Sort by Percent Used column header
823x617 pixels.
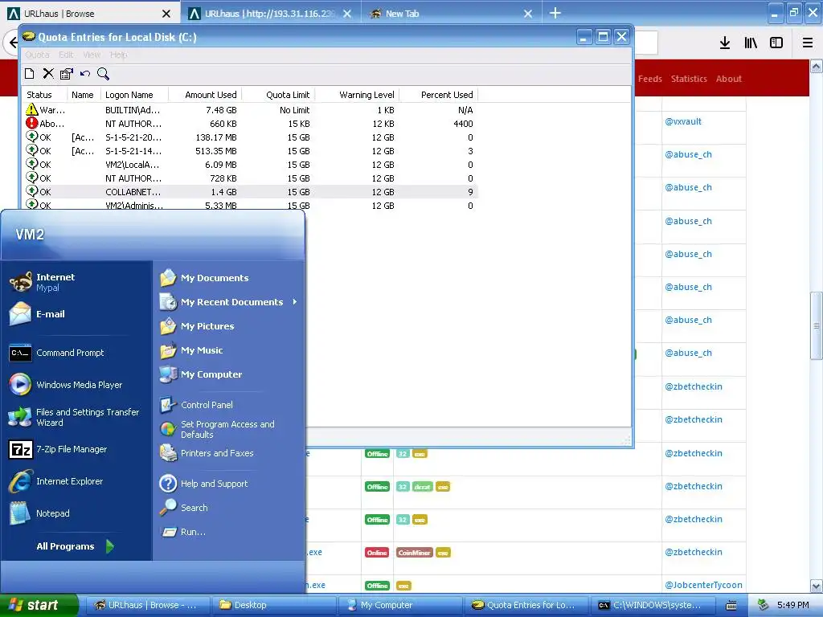pyautogui.click(x=439, y=95)
